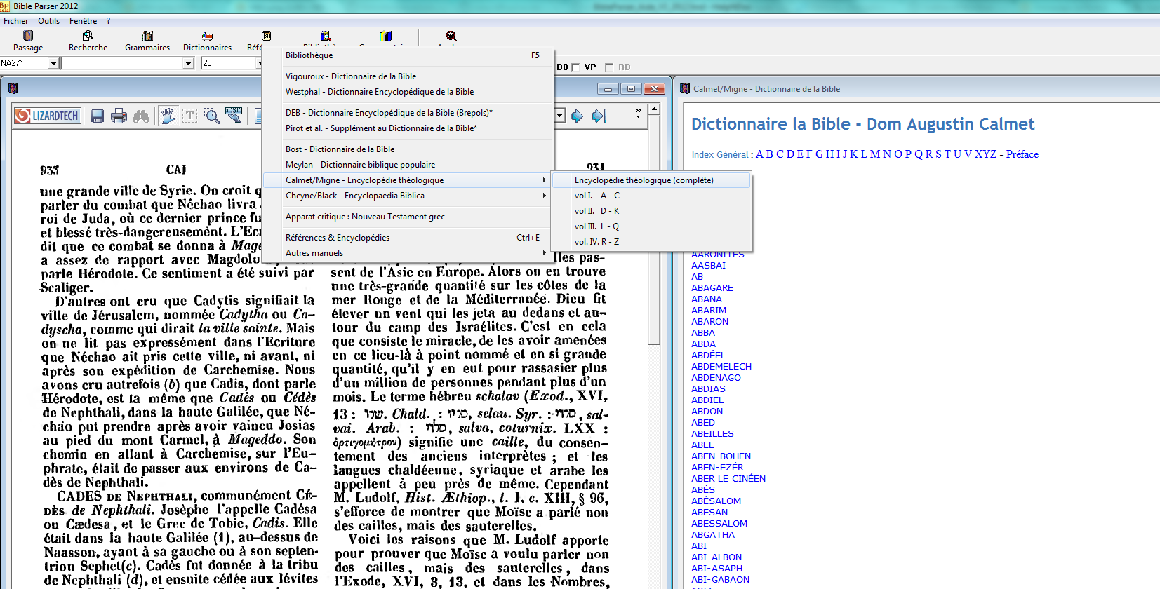The image size is (1160, 589).
Task: Click the Références scroll icon in toolbar
Action: pyautogui.click(x=267, y=36)
